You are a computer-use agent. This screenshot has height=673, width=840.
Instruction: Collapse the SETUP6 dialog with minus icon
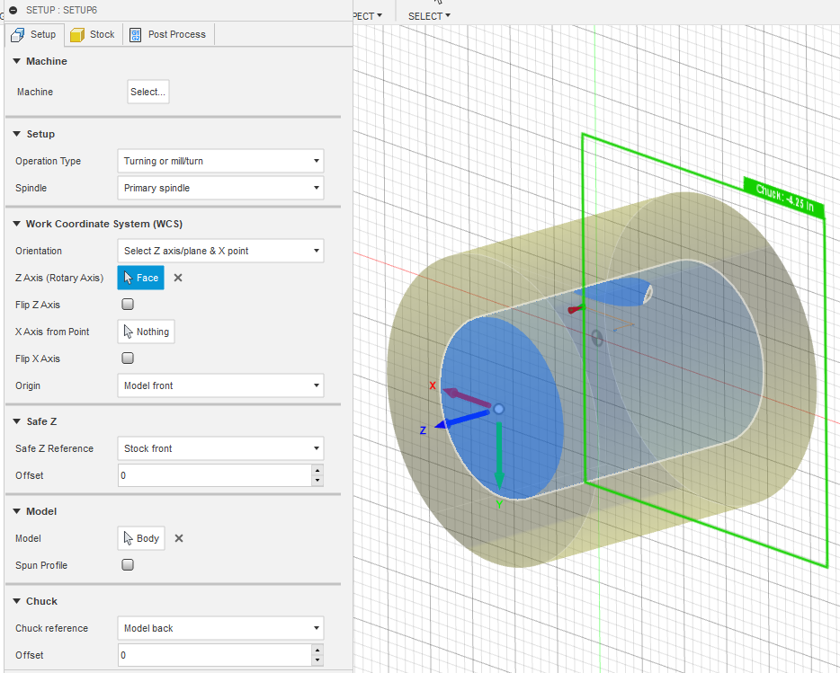click(13, 10)
